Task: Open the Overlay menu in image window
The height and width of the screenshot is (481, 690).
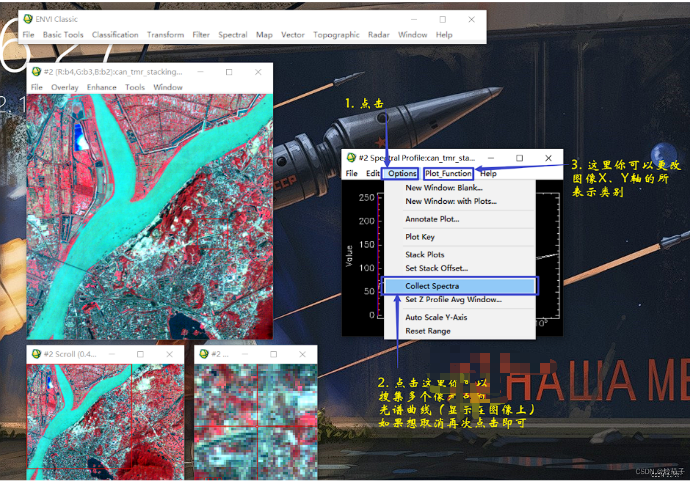Action: click(64, 87)
